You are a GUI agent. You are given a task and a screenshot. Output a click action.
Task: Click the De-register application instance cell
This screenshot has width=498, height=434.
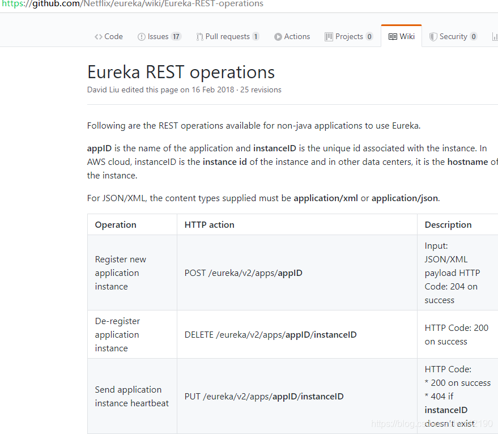132,334
